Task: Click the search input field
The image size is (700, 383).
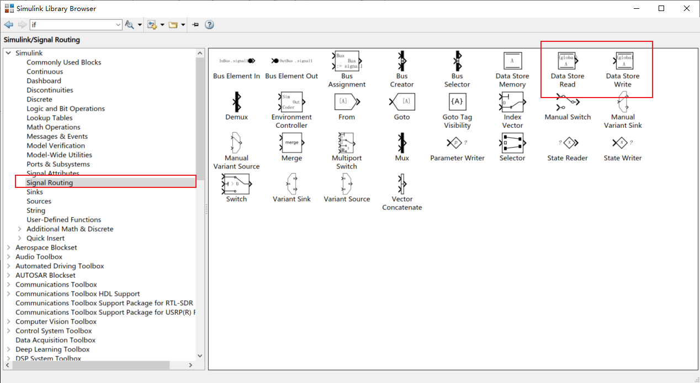Action: [72, 24]
